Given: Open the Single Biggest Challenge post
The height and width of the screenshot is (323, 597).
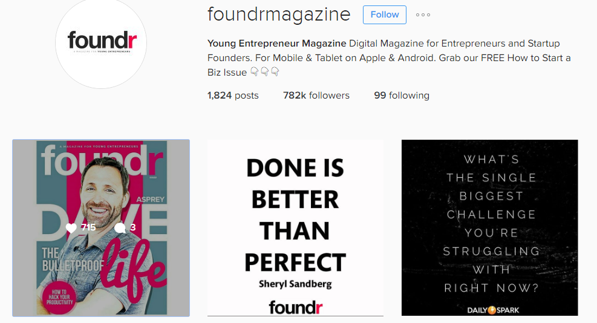Looking at the screenshot, I should click(489, 228).
